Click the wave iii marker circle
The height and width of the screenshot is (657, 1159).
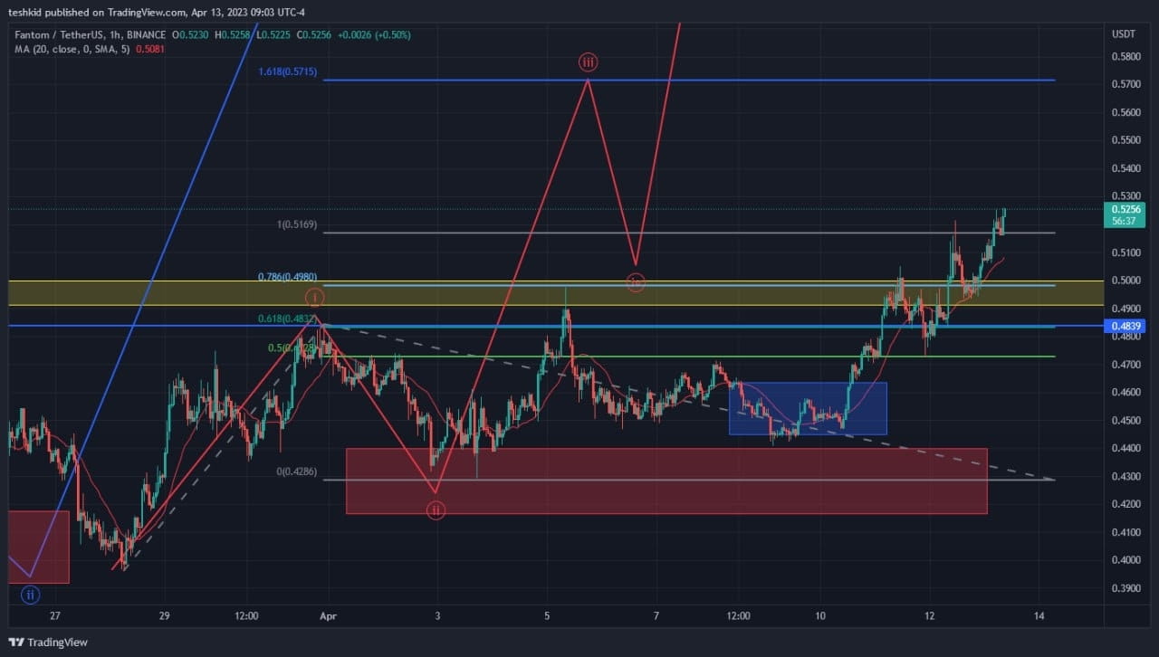588,62
